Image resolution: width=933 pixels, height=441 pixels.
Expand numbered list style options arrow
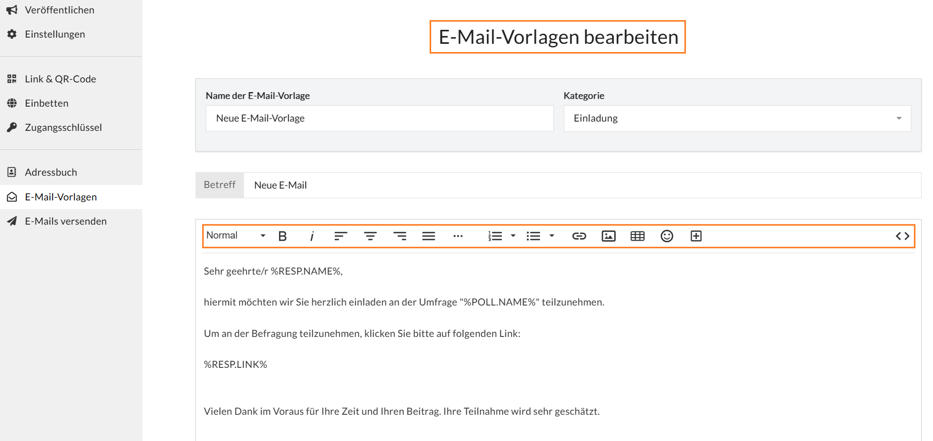coord(513,236)
